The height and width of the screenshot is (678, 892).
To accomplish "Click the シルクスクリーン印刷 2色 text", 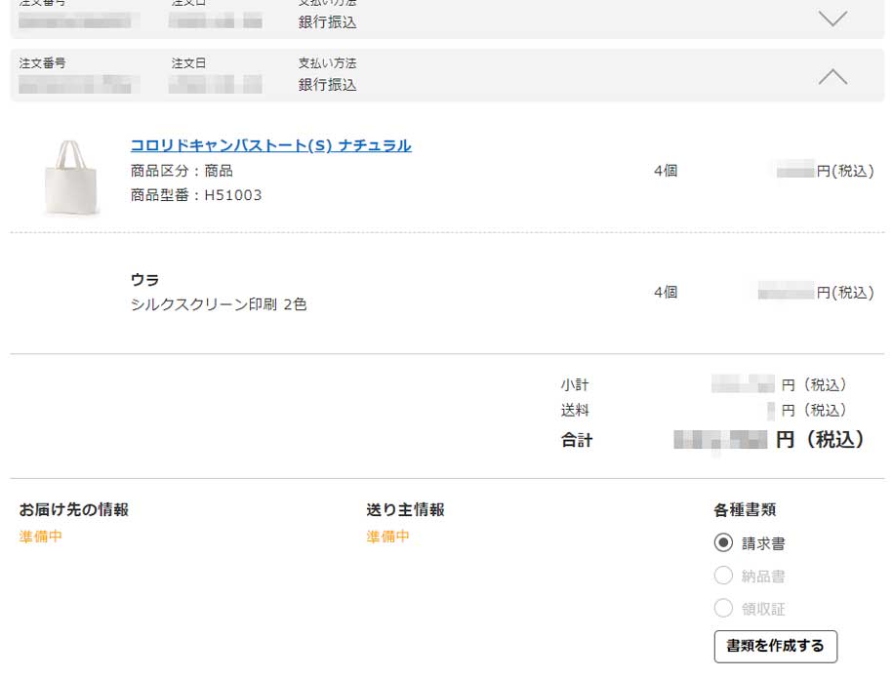I will (219, 304).
